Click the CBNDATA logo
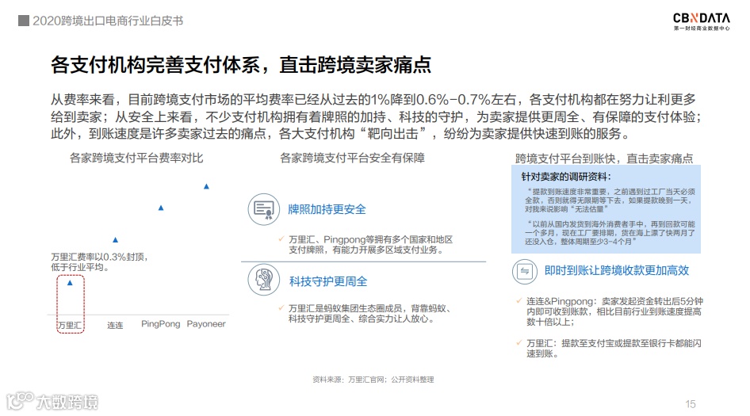This screenshot has width=750, height=416. tap(701, 21)
